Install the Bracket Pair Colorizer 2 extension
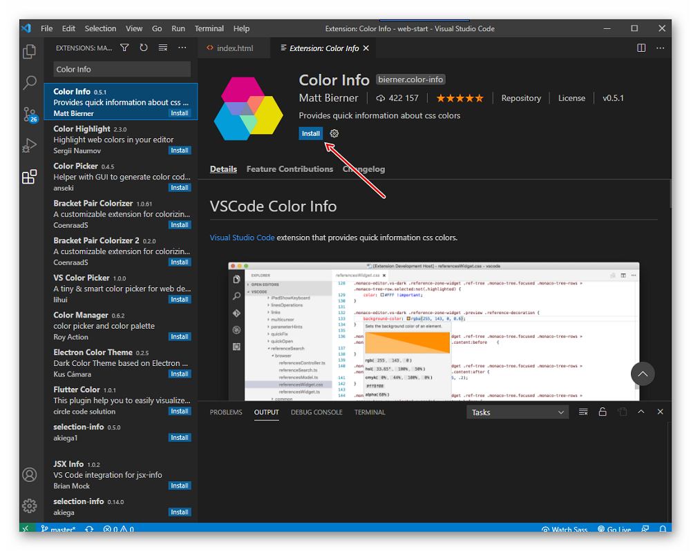The height and width of the screenshot is (551, 691). tap(180, 262)
